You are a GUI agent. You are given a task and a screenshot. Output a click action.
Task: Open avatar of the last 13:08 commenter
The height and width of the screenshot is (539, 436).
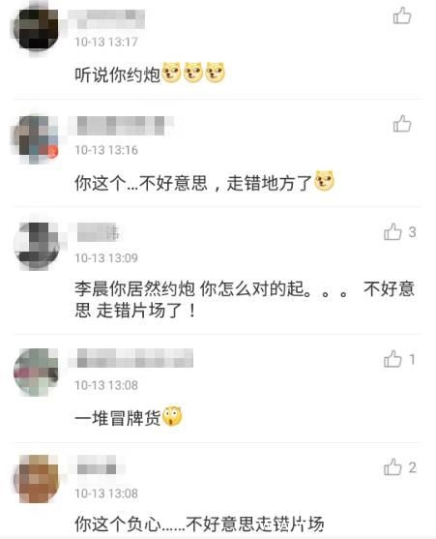click(x=36, y=479)
